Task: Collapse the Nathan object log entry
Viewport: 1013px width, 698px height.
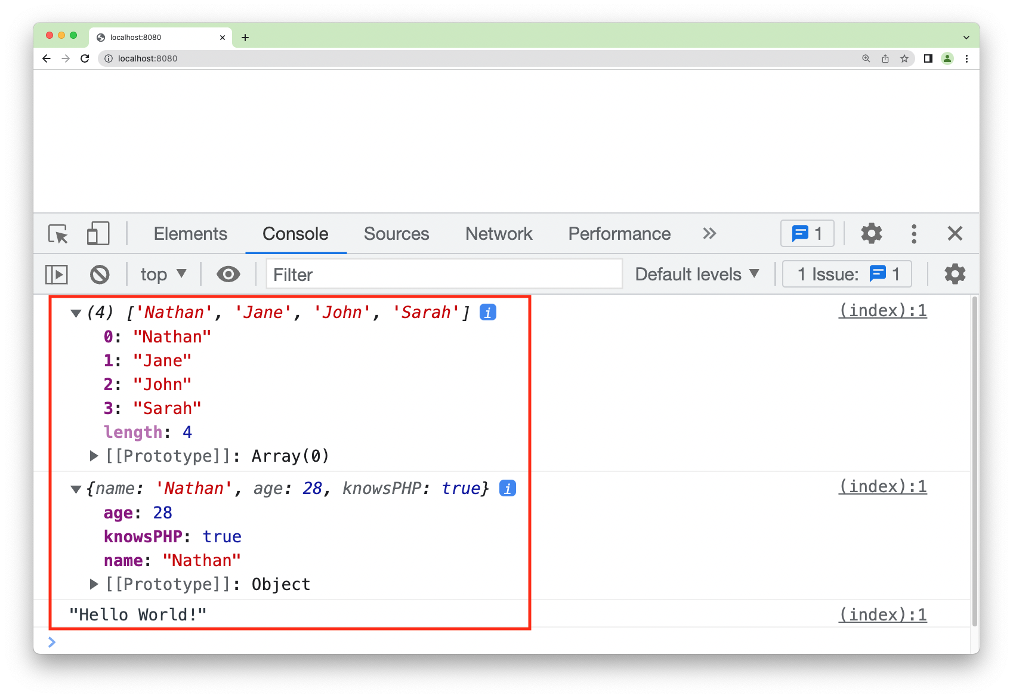Action: pyautogui.click(x=75, y=488)
